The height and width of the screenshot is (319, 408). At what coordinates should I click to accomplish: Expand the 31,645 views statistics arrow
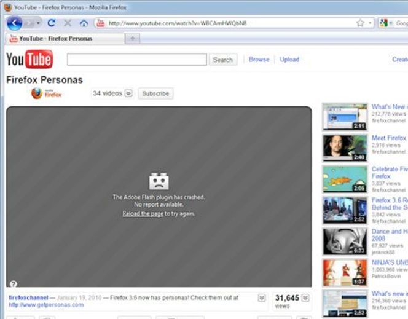[305, 298]
